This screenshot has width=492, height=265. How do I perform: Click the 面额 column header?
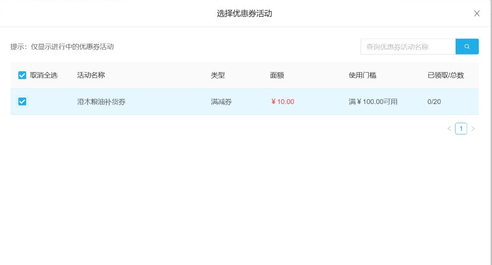pyautogui.click(x=277, y=75)
